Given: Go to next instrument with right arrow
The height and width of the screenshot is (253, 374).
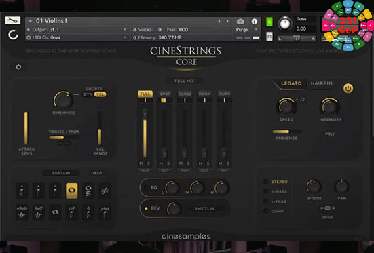Looking at the screenshot, I should (x=227, y=21).
